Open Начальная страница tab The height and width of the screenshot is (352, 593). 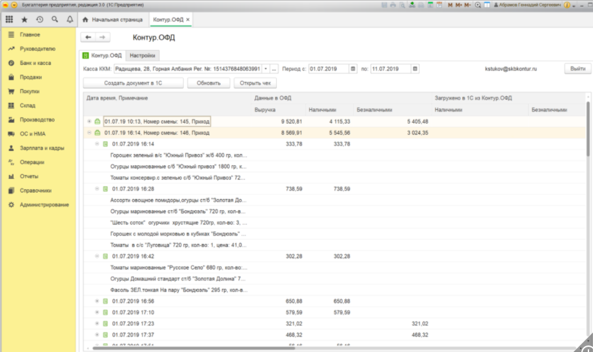[113, 20]
